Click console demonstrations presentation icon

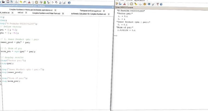click(158, 4)
